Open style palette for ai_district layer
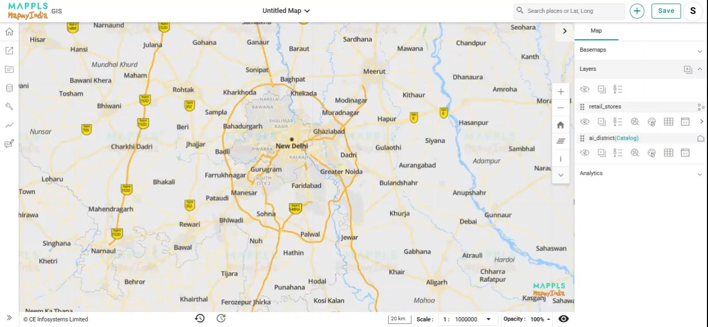This screenshot has height=327, width=708. coord(652,153)
